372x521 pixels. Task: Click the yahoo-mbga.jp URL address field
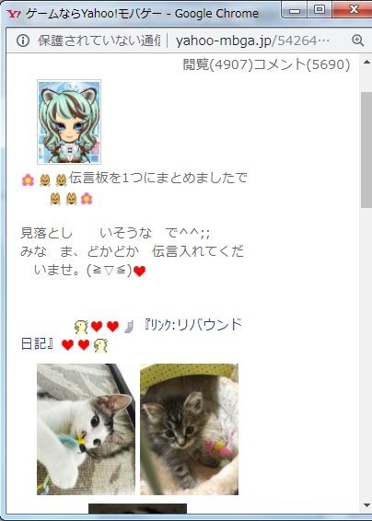252,41
